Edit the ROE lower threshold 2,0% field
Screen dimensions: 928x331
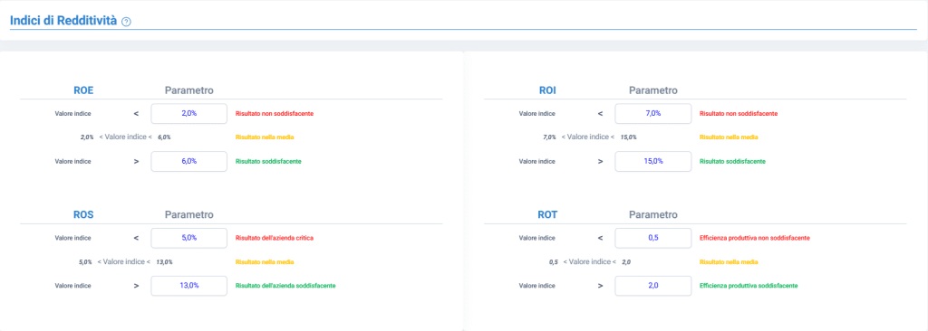coord(188,113)
